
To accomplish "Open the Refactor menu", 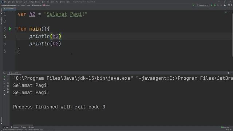I will pos(37,2).
